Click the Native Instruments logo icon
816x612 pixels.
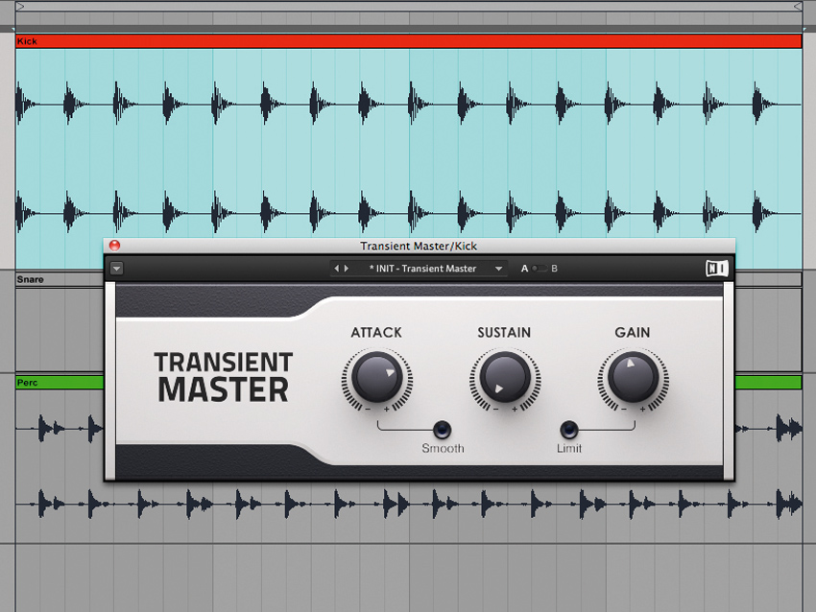716,269
